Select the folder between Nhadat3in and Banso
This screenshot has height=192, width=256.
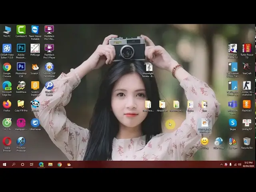(176, 106)
